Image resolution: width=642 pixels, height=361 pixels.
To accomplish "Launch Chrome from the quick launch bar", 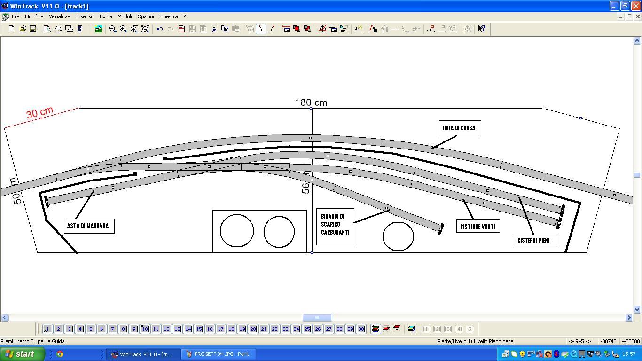I will pos(60,354).
